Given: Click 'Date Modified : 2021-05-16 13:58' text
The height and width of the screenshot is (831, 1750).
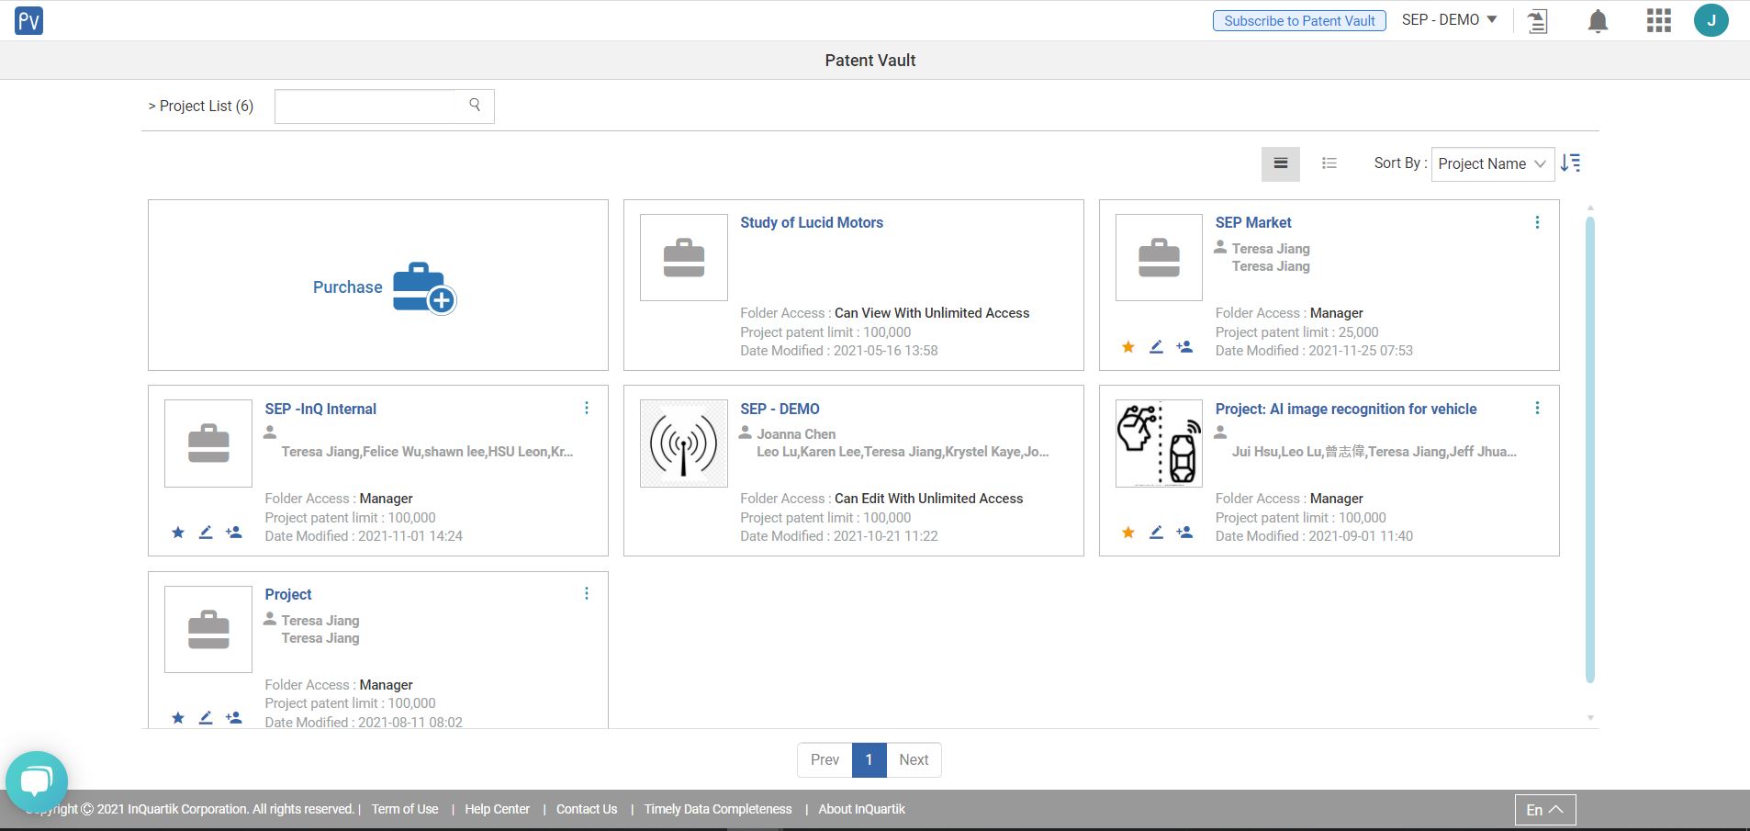Looking at the screenshot, I should coord(839,351).
